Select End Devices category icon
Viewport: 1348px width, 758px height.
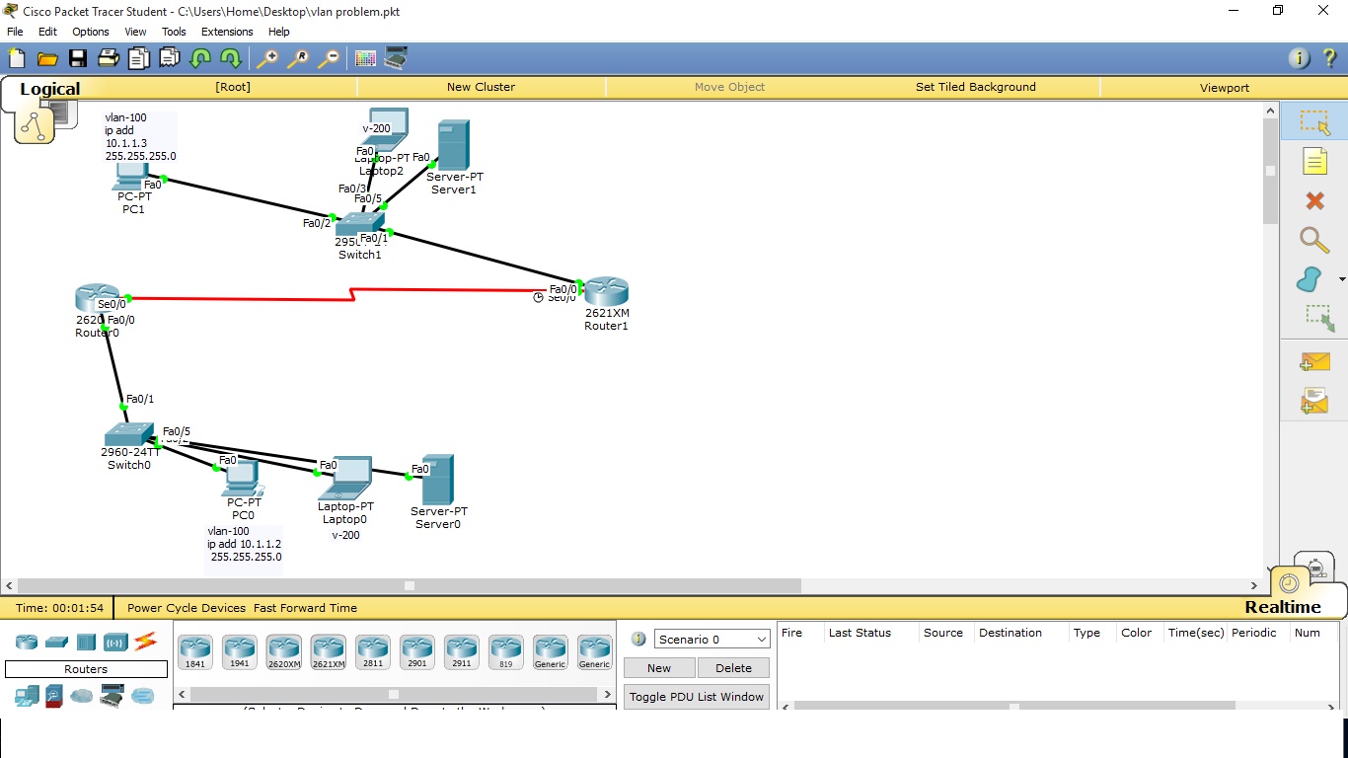[x=26, y=696]
